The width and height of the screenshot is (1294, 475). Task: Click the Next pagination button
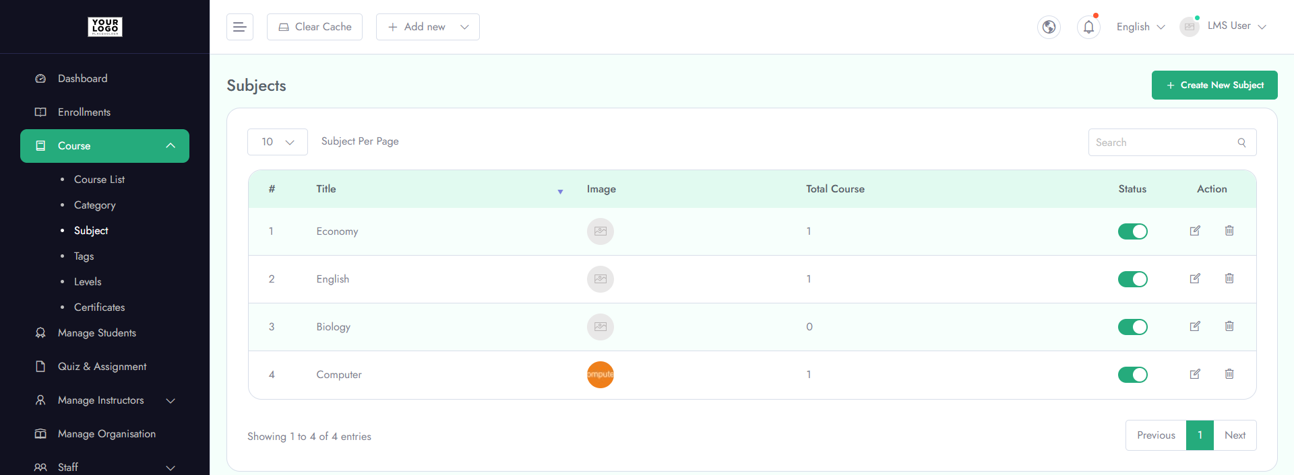[1235, 435]
